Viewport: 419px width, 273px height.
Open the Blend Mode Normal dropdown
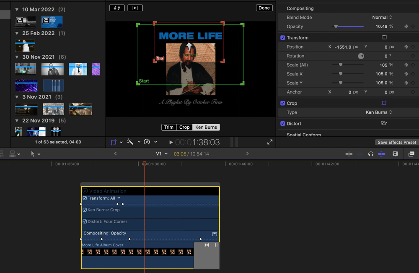[382, 17]
